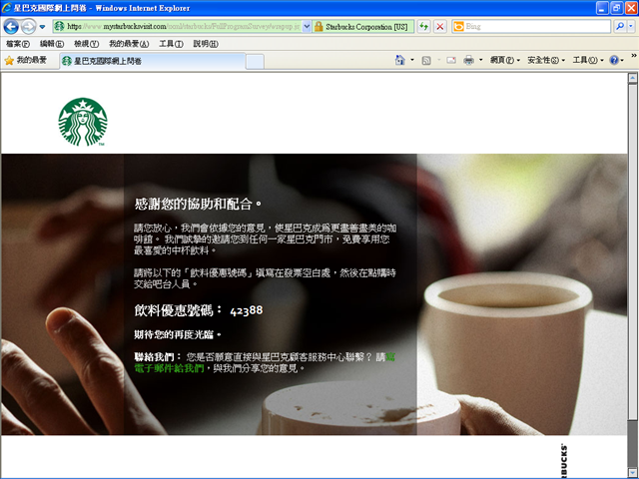Click the scrollbar up arrow
639x479 pixels.
632,78
